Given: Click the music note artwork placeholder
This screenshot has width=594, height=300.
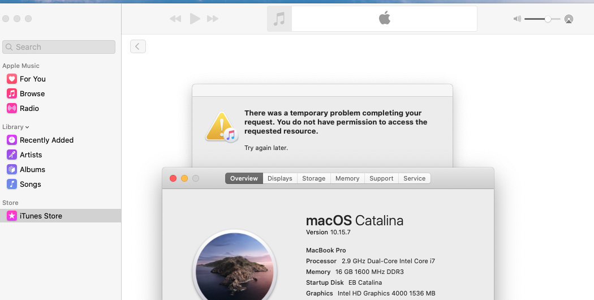Looking at the screenshot, I should click(x=279, y=19).
